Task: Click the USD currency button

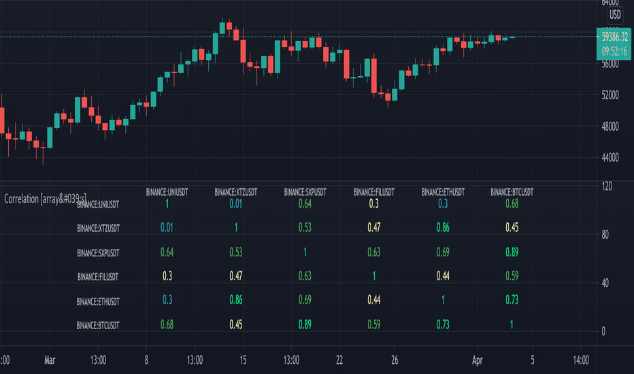Action: pos(614,15)
